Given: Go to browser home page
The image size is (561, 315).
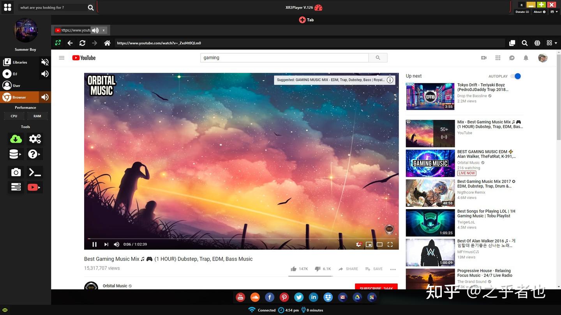Looking at the screenshot, I should 107,43.
